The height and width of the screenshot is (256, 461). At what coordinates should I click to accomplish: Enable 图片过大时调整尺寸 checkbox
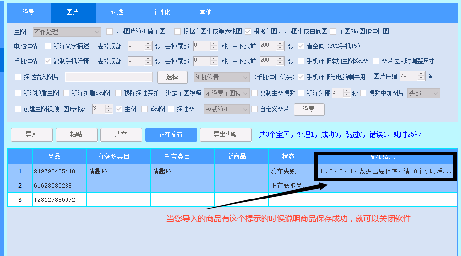376,61
